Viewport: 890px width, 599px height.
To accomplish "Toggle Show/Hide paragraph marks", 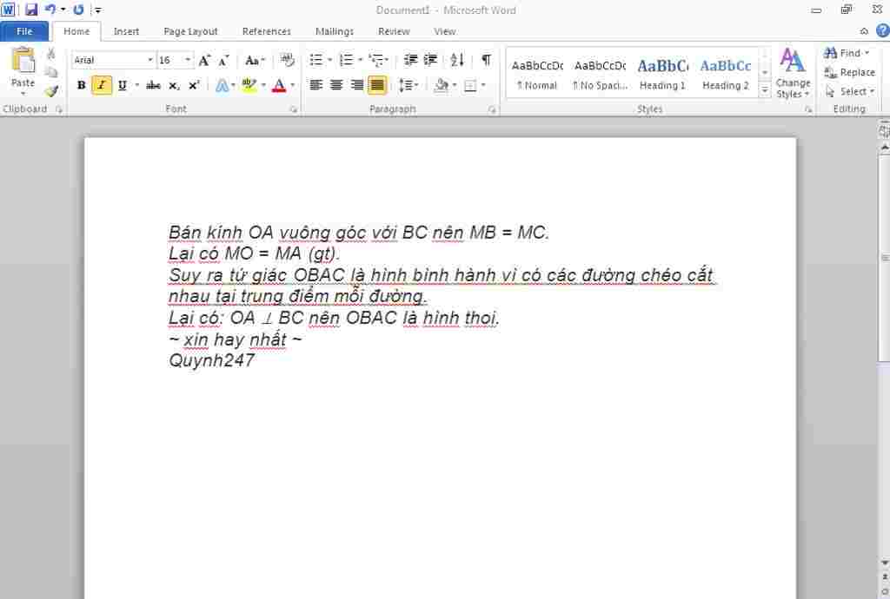I will tap(486, 61).
